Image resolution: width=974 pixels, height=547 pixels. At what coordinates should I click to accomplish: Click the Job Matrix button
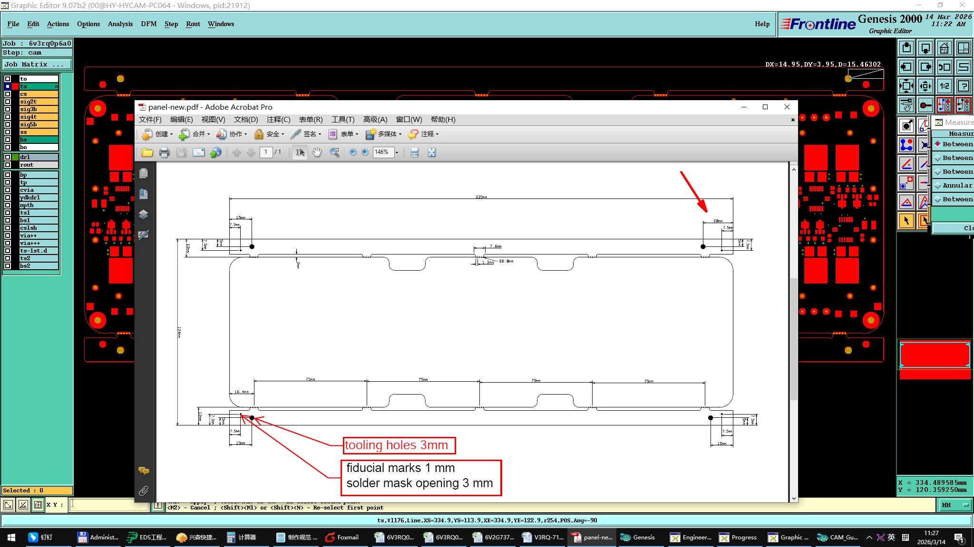pos(37,65)
